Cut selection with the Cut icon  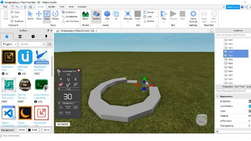click(x=15, y=16)
